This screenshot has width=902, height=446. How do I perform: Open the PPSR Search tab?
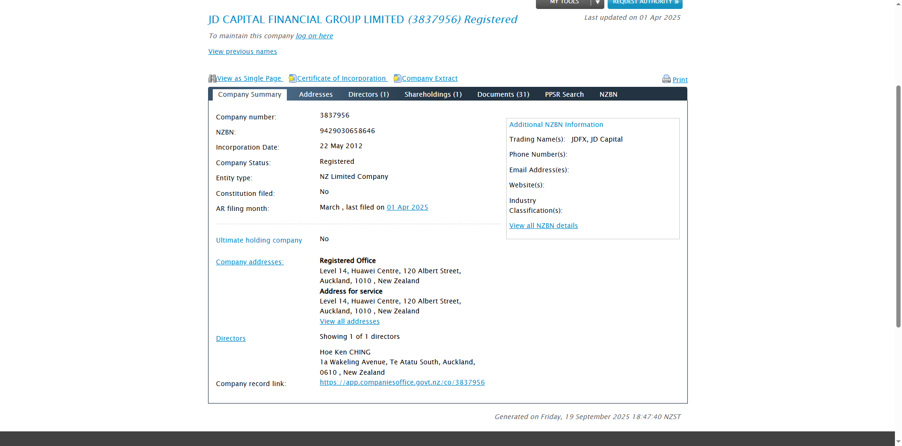(x=564, y=94)
